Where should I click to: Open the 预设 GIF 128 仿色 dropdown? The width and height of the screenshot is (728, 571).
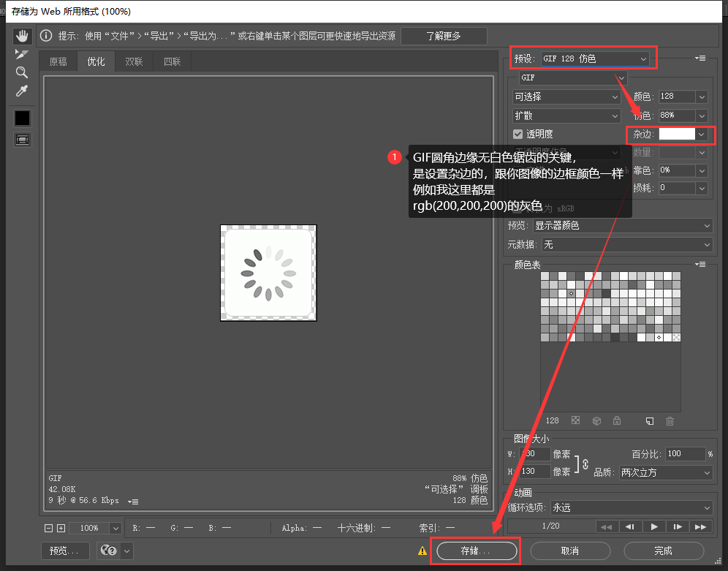pos(594,58)
